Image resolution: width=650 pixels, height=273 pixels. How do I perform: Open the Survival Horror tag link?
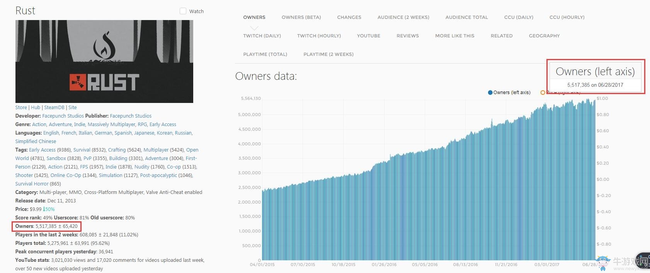pyautogui.click(x=32, y=184)
